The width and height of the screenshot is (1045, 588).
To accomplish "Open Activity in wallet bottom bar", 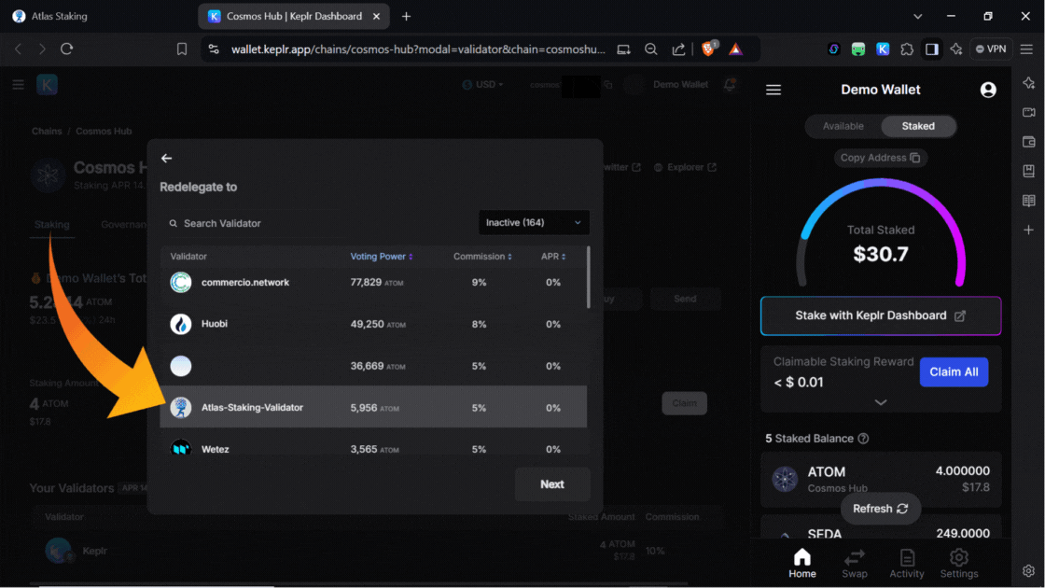I will [x=906, y=564].
